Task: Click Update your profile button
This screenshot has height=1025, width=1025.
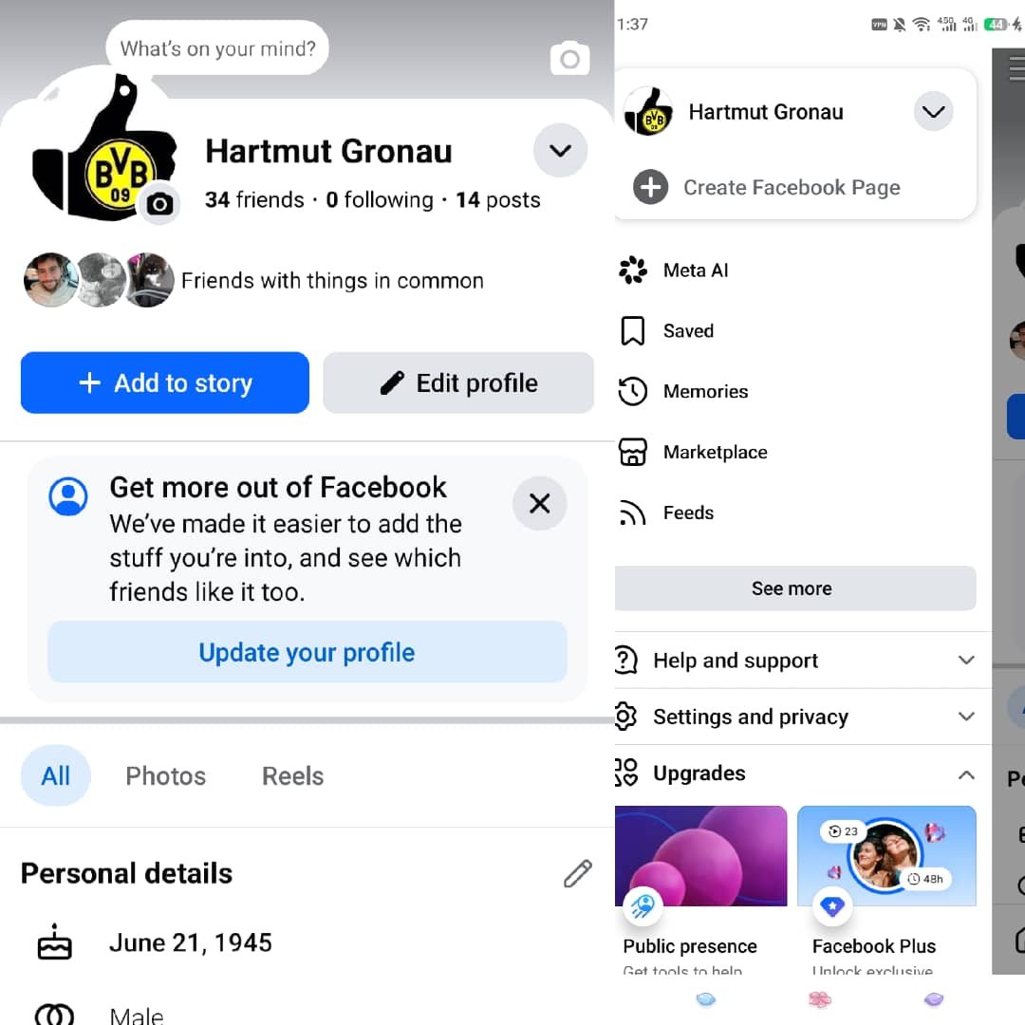Action: (307, 652)
